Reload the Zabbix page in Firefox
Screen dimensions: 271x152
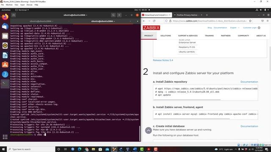pos(154,21)
